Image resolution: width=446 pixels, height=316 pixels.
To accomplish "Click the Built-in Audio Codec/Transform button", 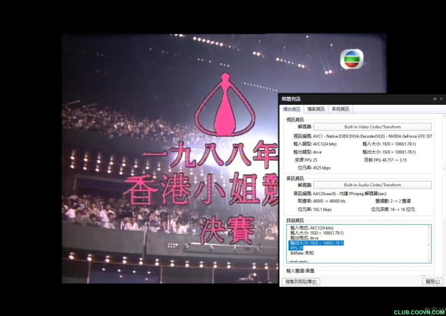I will click(x=372, y=185).
